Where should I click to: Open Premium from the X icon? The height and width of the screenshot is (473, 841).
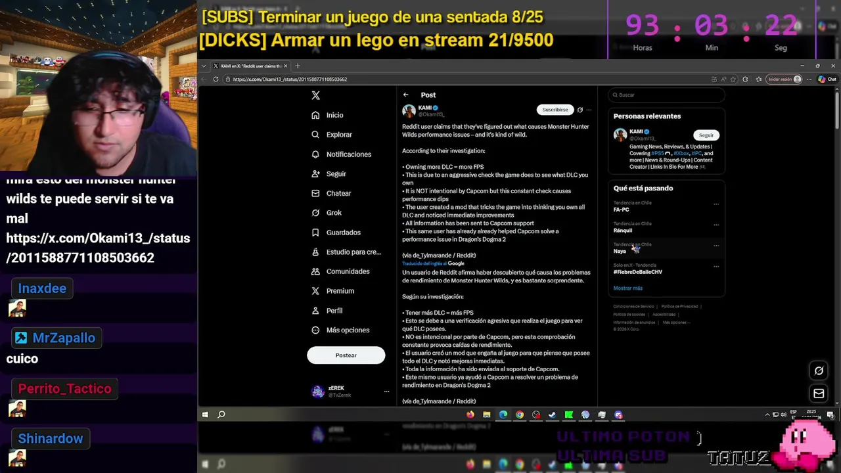[x=315, y=291]
